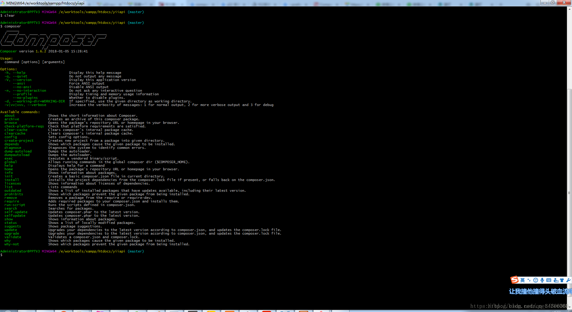This screenshot has width=572, height=312.
Task: Click the 'suggests' command entry
Action: point(13,226)
